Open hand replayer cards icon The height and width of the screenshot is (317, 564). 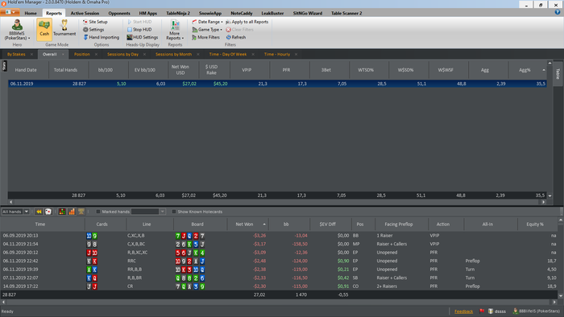(48, 212)
